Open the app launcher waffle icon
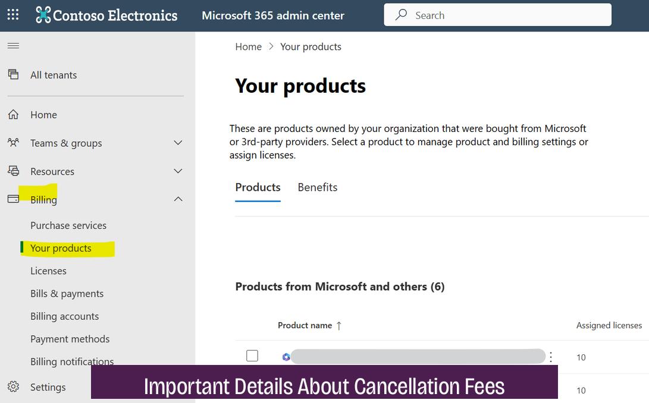 (x=13, y=15)
